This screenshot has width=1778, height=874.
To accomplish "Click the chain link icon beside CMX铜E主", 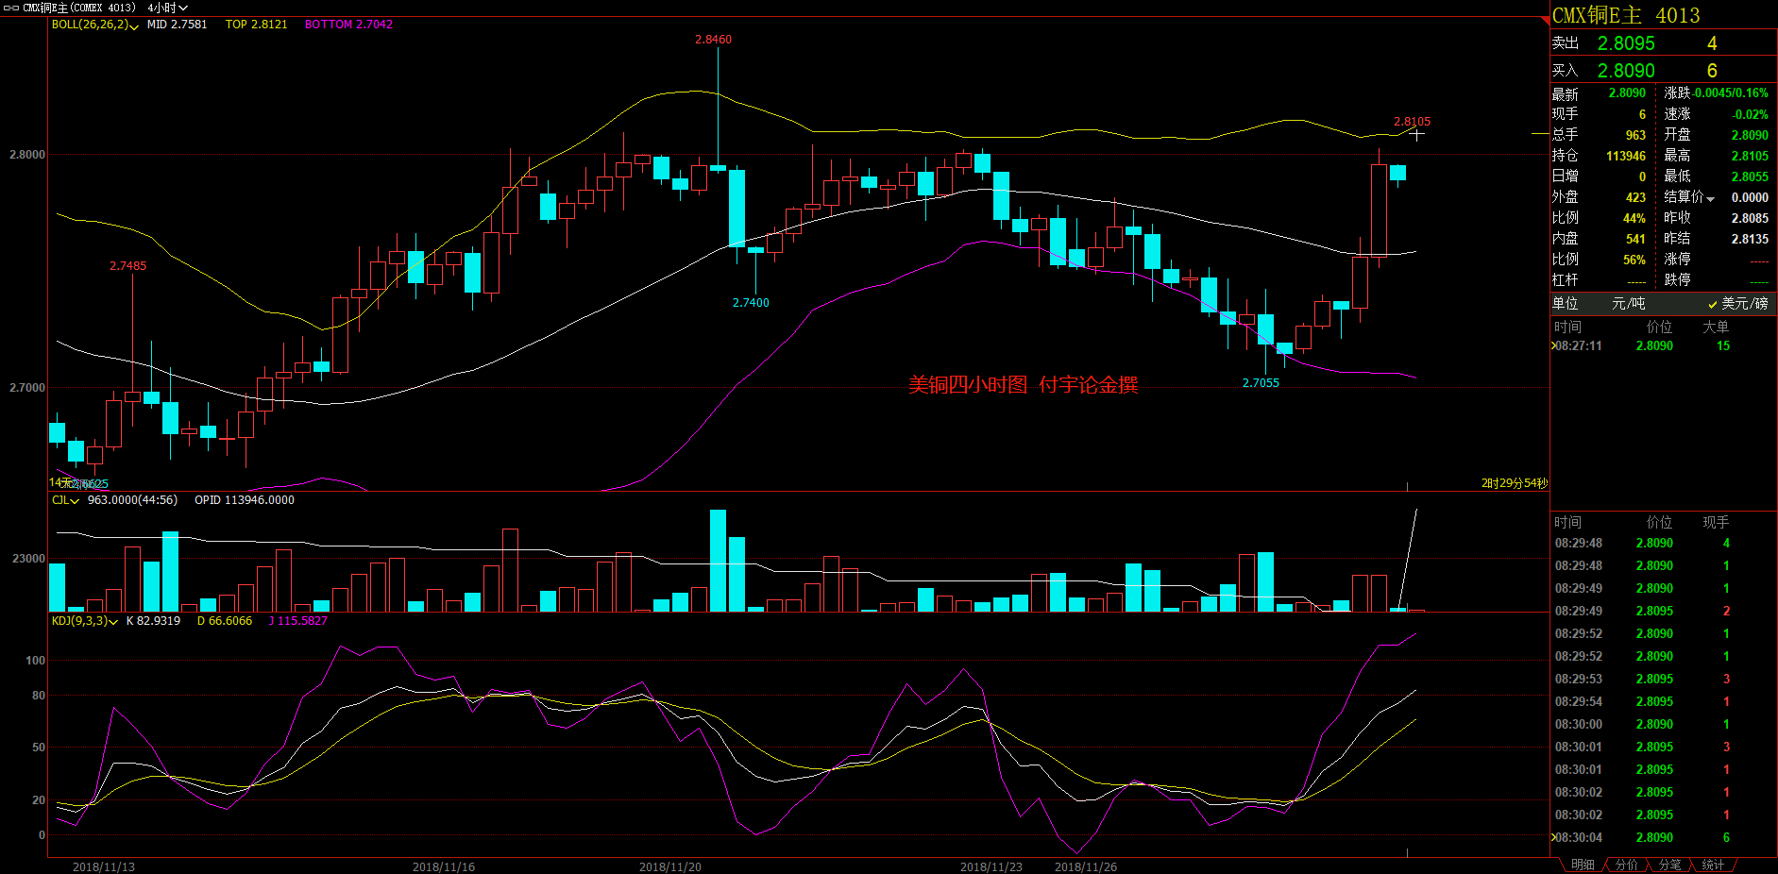I will 11,8.
